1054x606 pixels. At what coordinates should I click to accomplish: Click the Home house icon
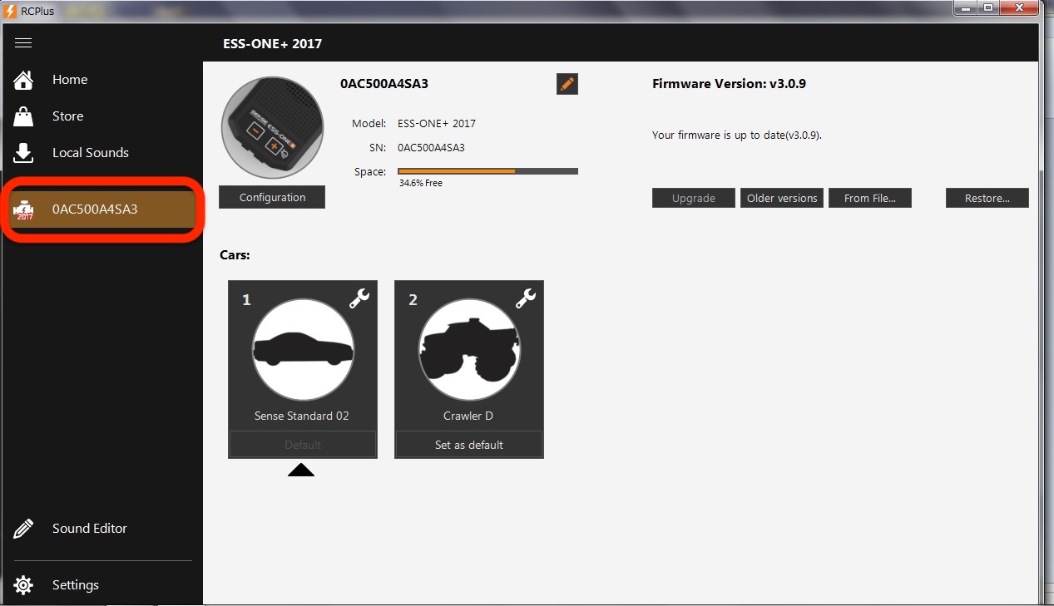(x=23, y=80)
